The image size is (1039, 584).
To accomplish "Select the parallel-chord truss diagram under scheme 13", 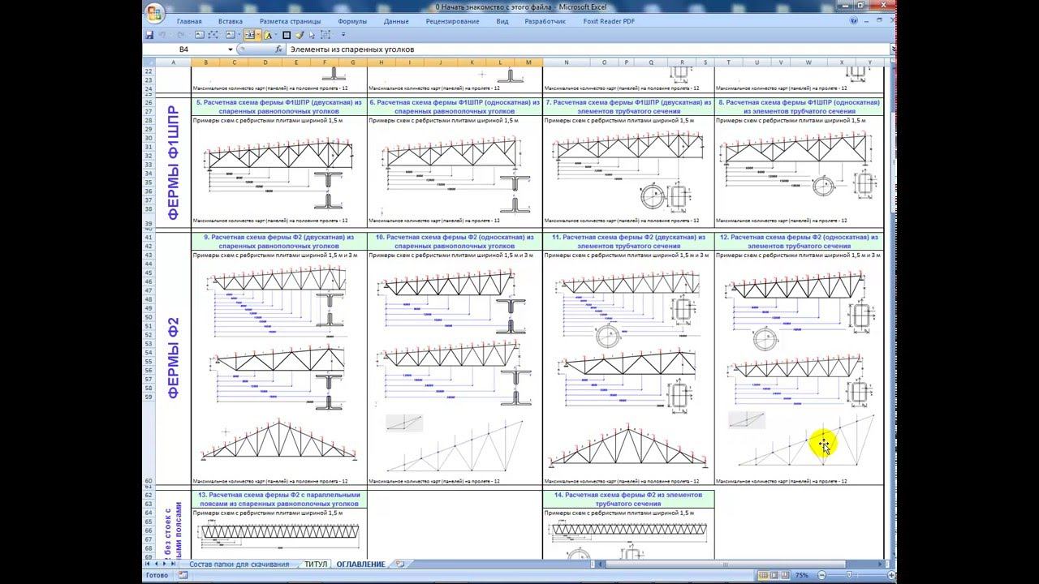I will (279, 533).
